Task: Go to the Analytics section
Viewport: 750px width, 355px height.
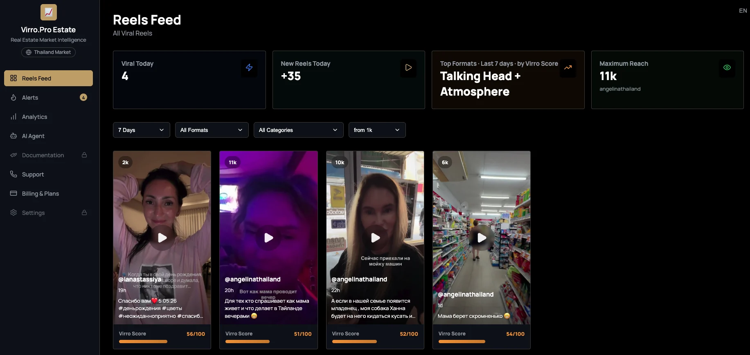Action: pyautogui.click(x=48, y=116)
